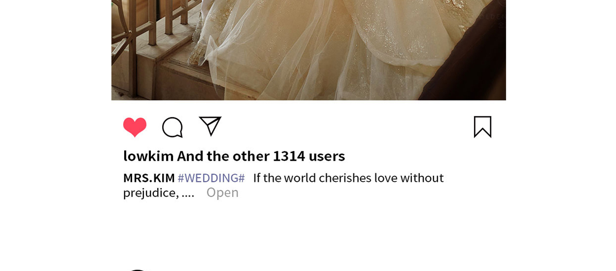This screenshot has width=616, height=271.
Task: Expand the caption with the Open link
Action: point(222,192)
